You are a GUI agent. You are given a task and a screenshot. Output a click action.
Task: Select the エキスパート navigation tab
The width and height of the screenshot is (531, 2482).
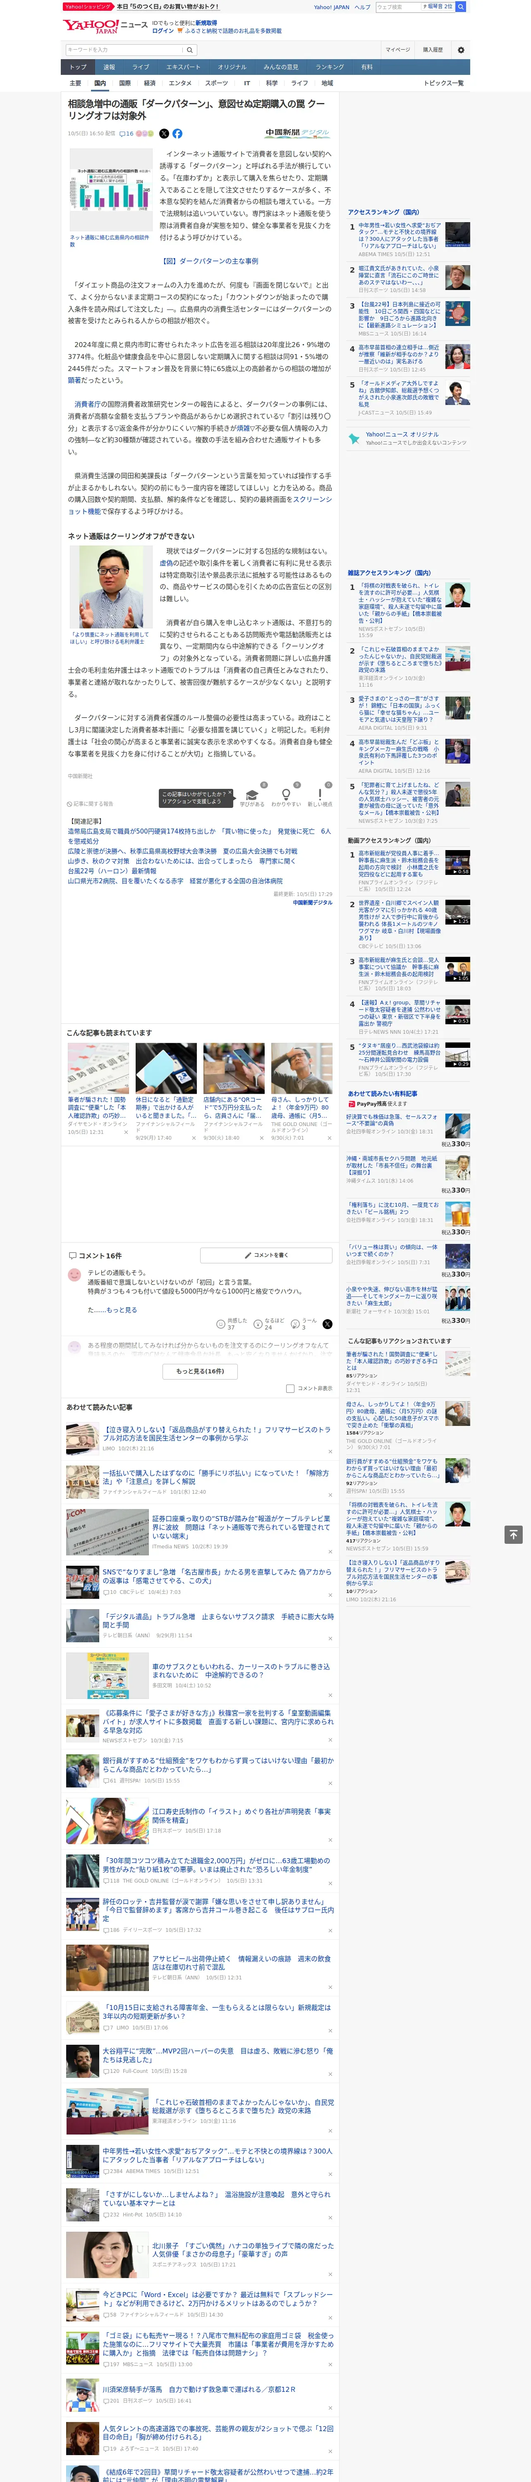pos(183,67)
